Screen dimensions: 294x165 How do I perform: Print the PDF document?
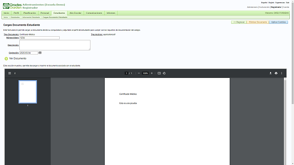pos(276,73)
